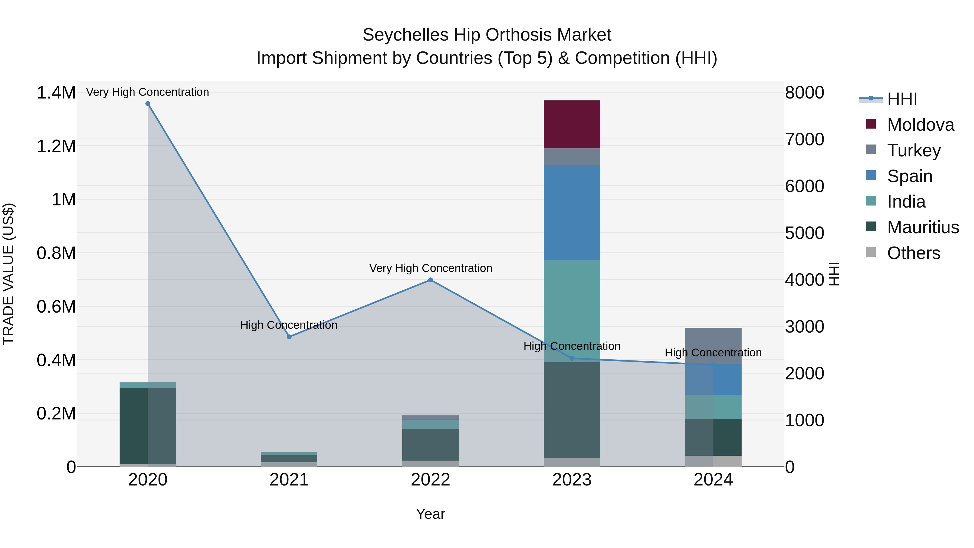Click the Spain blue legend swatch
Image resolution: width=974 pixels, height=548 pixels.
pyautogui.click(x=871, y=175)
